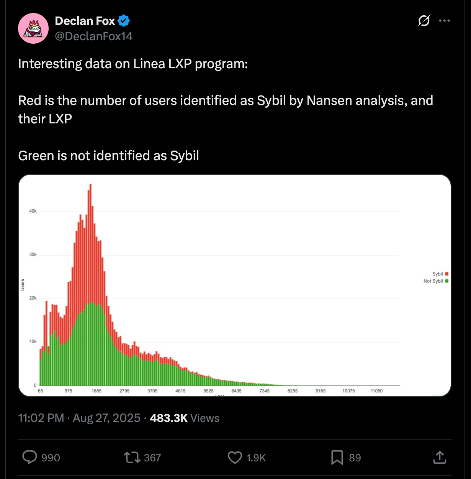Click the 89 bookmarks count
Screen dimensions: 471x479
pyautogui.click(x=355, y=458)
